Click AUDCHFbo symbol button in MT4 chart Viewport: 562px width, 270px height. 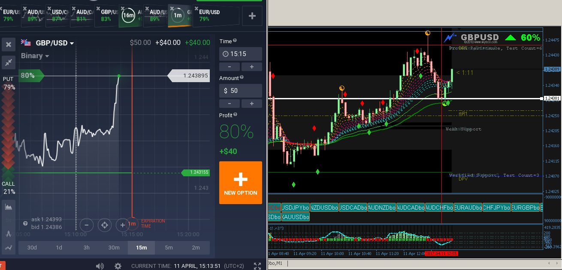[x=439, y=208]
